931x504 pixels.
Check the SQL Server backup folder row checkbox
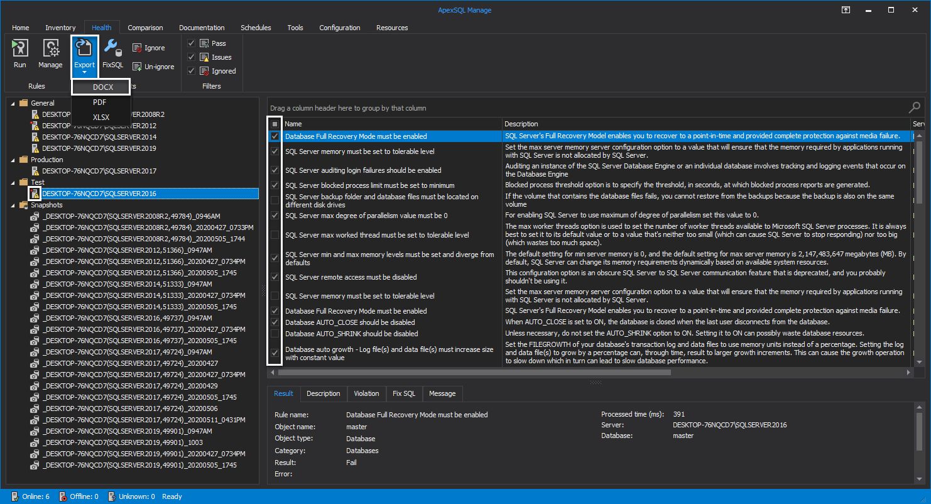[x=275, y=200]
